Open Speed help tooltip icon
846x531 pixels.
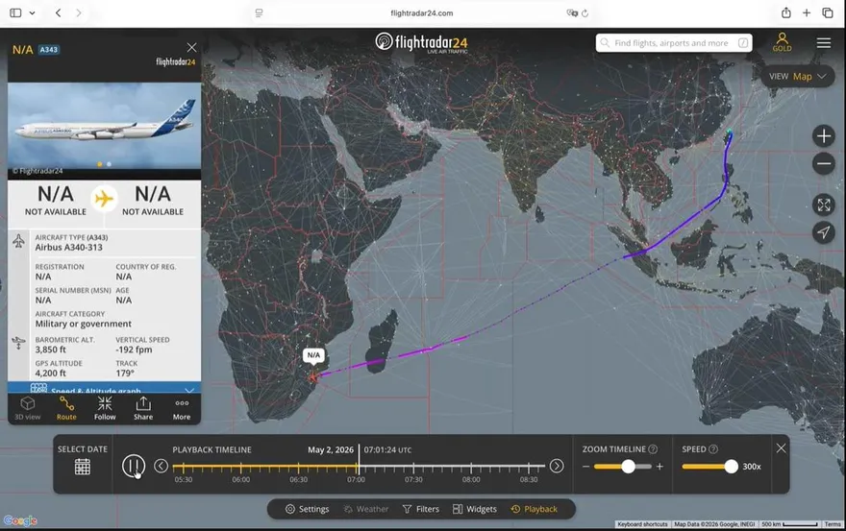[712, 449]
